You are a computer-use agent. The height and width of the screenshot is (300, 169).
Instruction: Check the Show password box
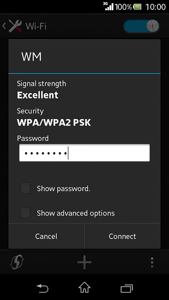25,188
